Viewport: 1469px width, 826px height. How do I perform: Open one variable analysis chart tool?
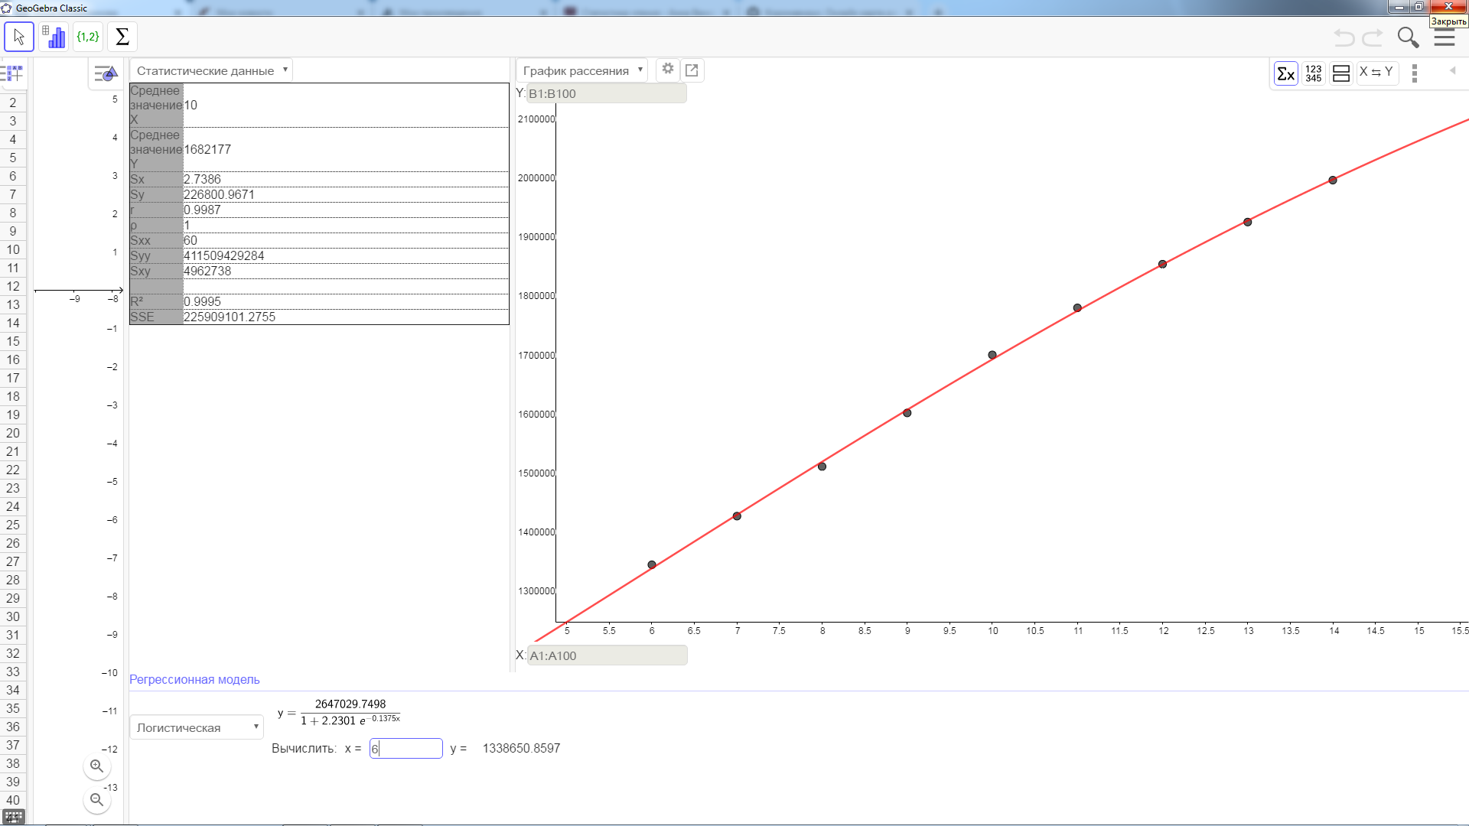coord(54,37)
